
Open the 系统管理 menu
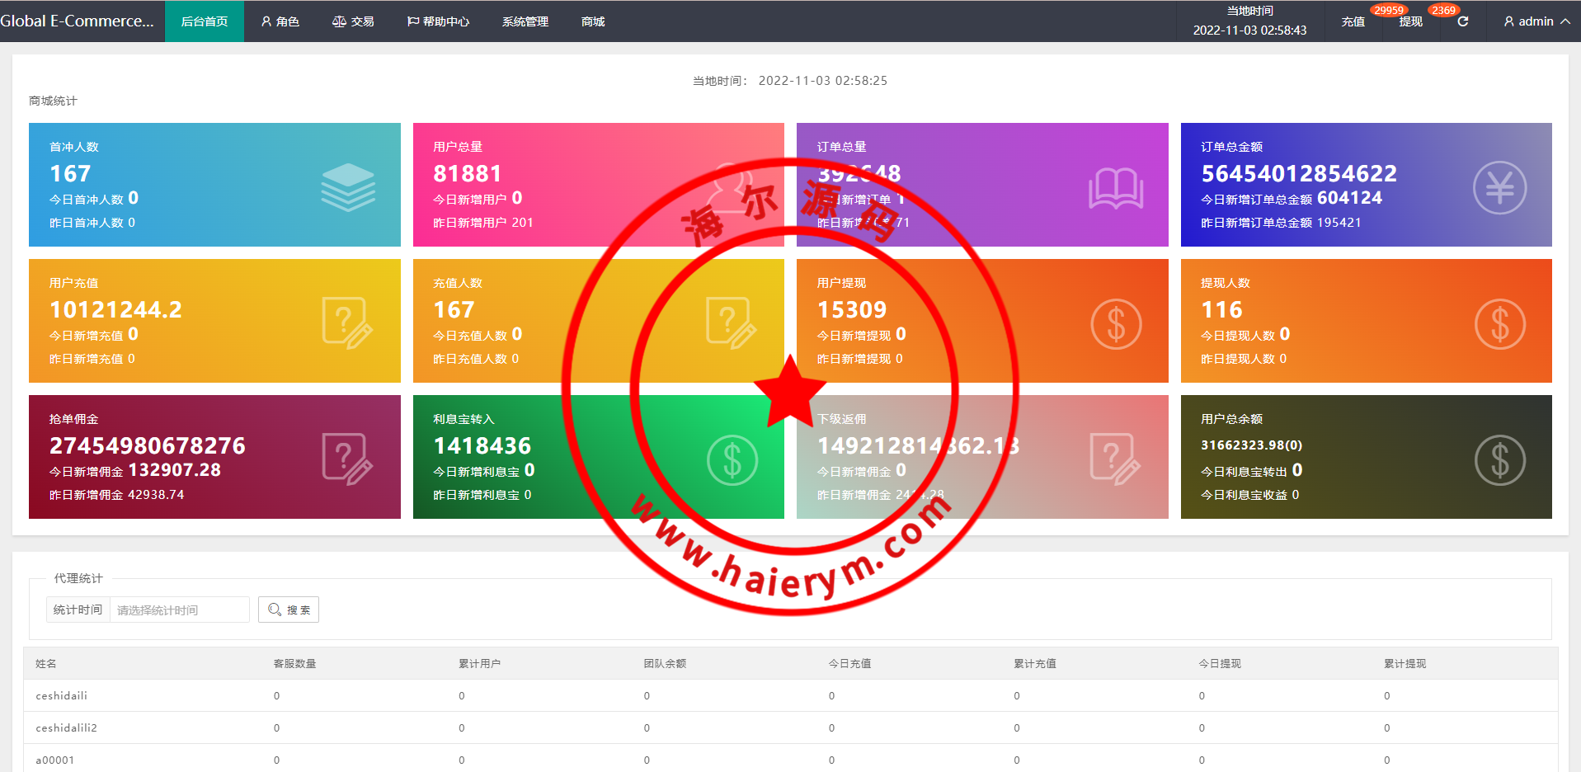525,21
